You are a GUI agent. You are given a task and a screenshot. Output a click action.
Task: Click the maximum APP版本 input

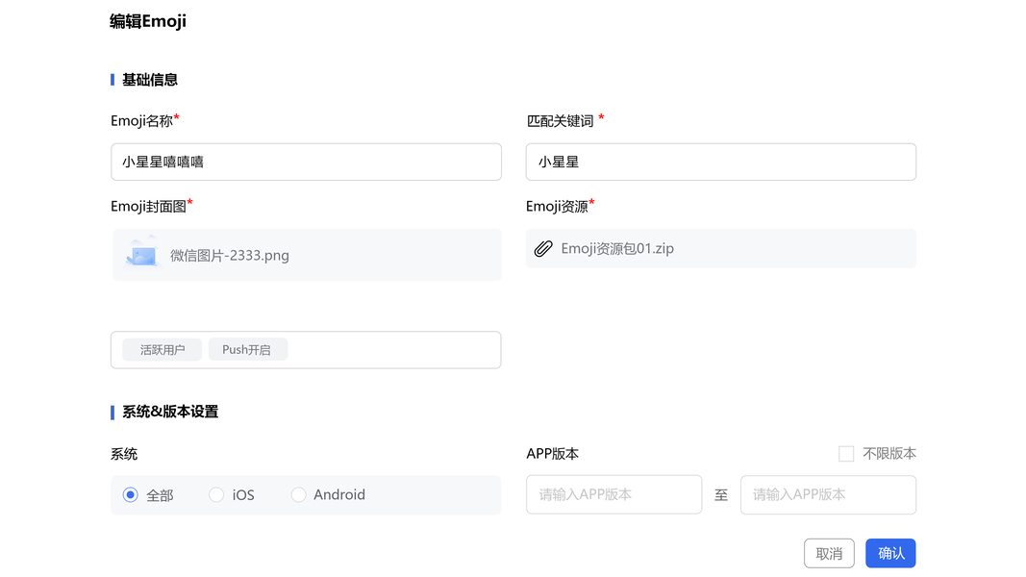click(827, 495)
